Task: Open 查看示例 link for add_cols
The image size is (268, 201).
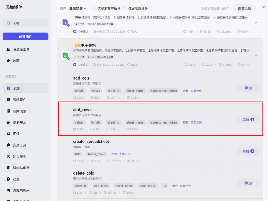Action: tap(196, 91)
